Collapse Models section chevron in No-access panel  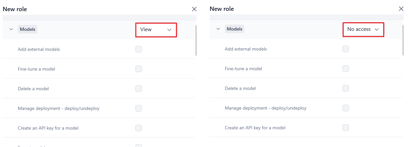click(218, 29)
